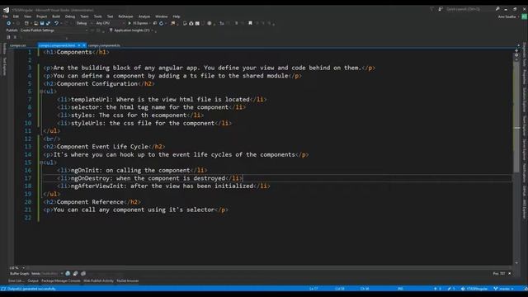Open the Edit menu

pos(16,16)
